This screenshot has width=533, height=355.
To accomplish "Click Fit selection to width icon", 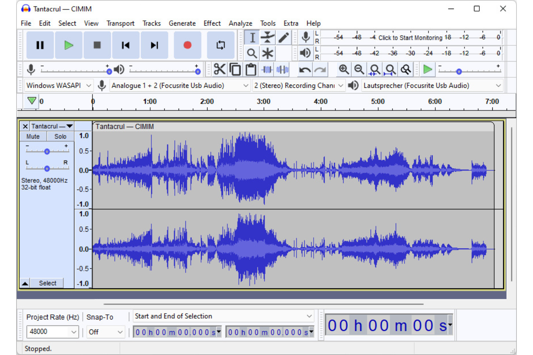I will pyautogui.click(x=375, y=69).
